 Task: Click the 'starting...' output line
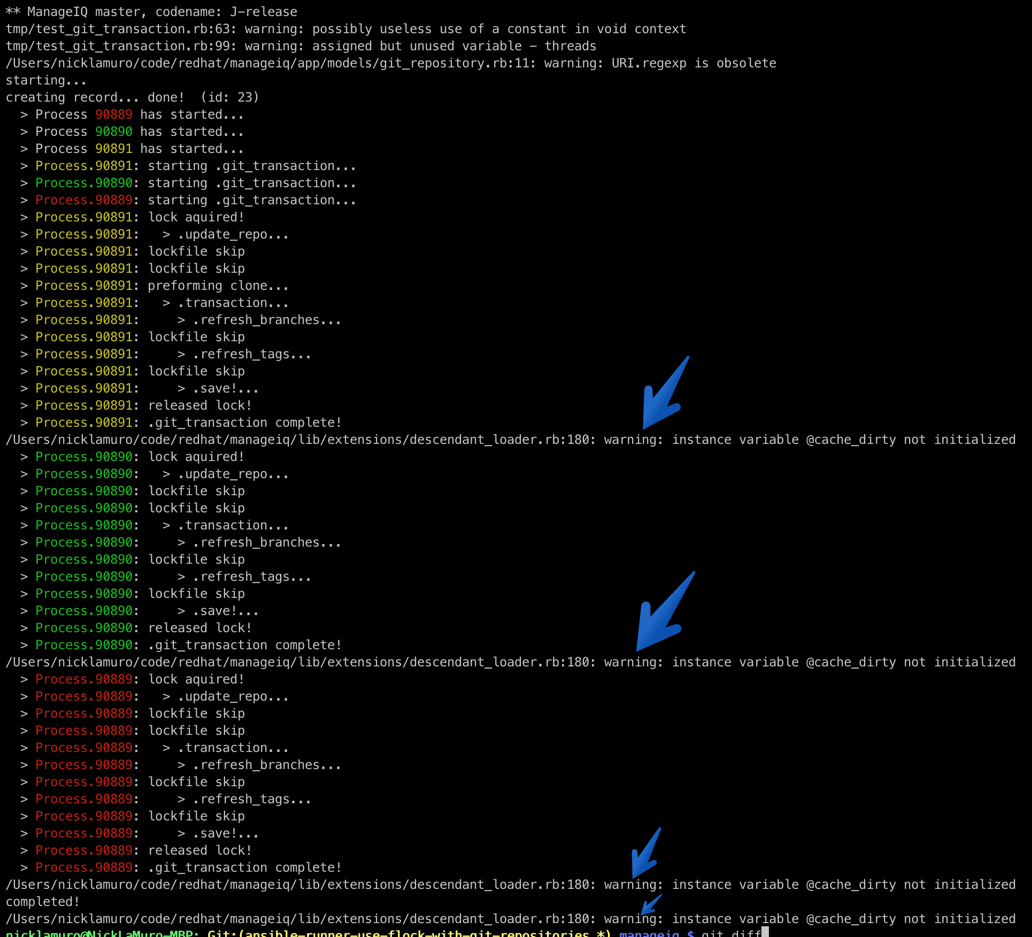tap(46, 80)
